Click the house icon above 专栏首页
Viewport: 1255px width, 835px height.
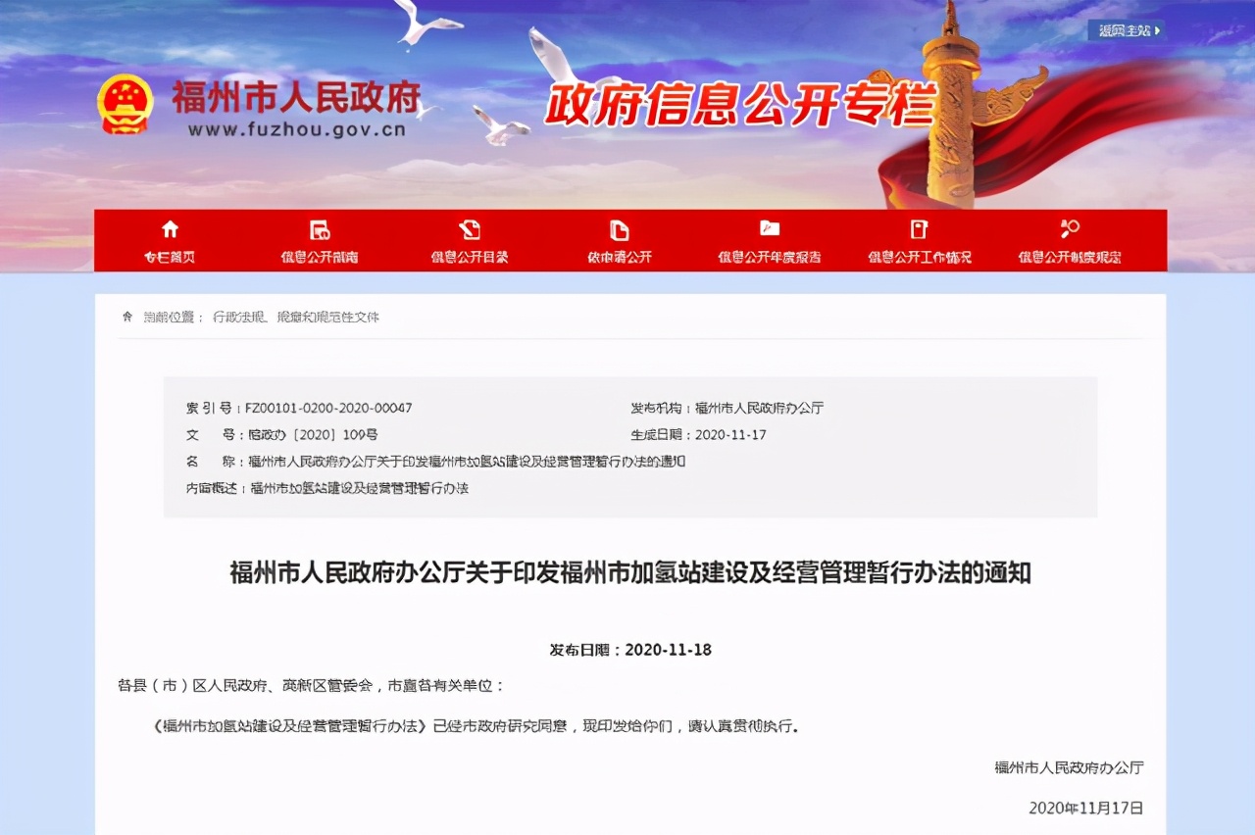tap(170, 229)
